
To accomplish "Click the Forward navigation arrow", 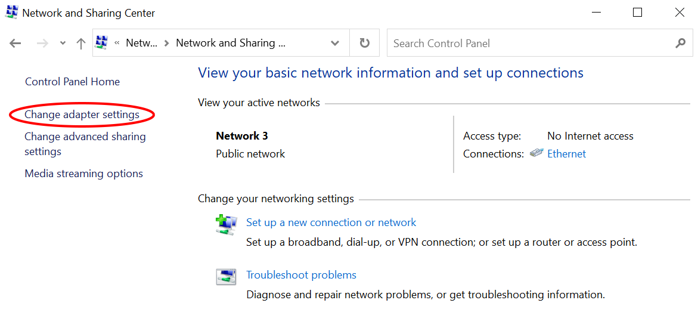I will pyautogui.click(x=42, y=44).
